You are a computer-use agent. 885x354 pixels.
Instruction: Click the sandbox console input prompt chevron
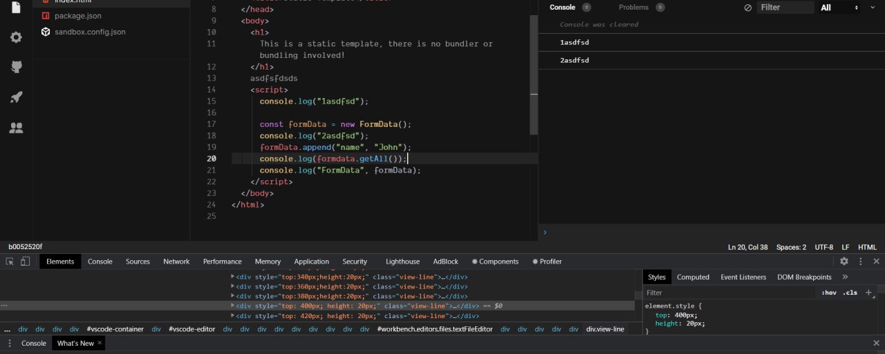545,232
